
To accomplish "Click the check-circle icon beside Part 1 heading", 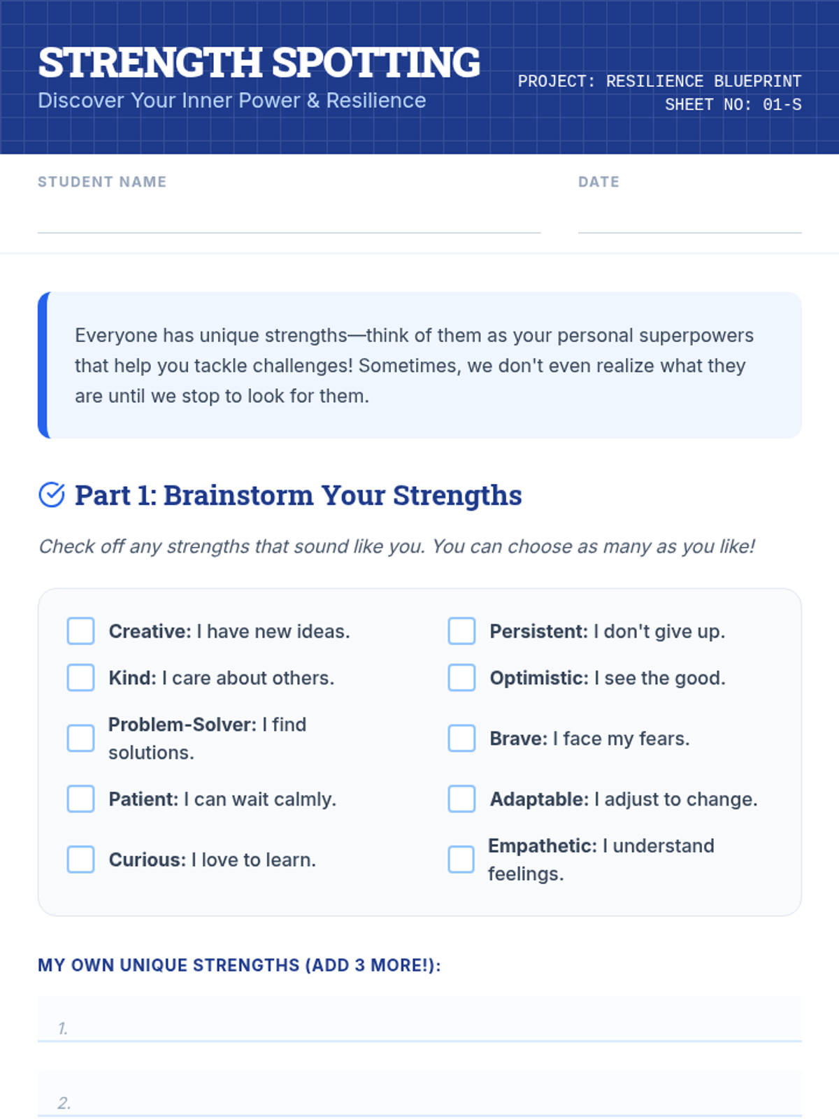I will point(52,494).
